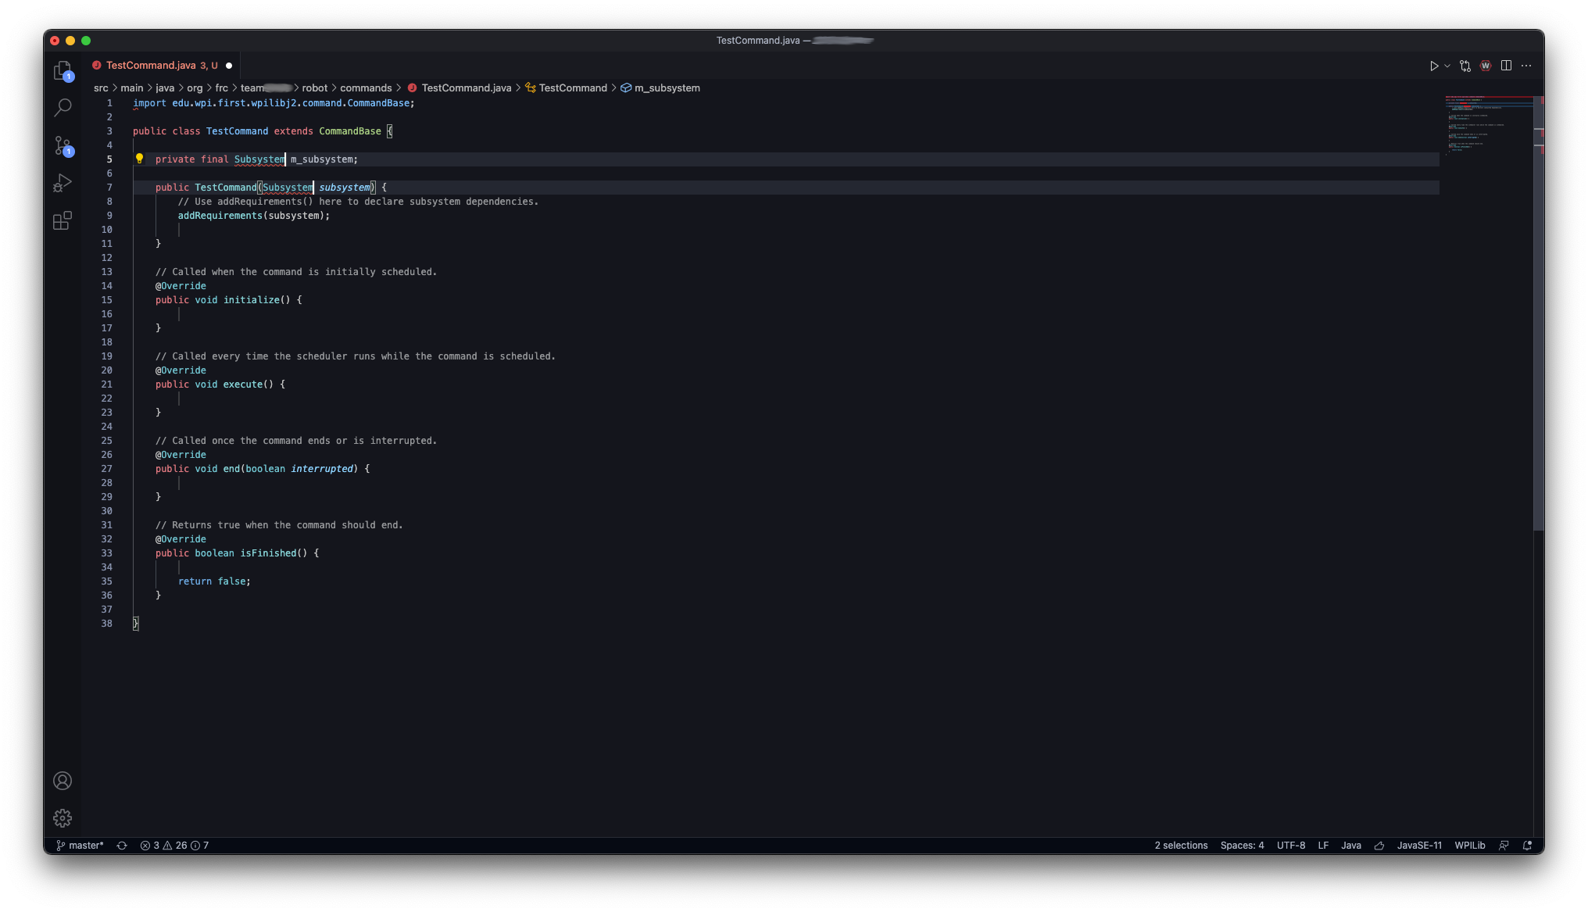Click the Run button in top toolbar
This screenshot has width=1588, height=912.
[1433, 66]
